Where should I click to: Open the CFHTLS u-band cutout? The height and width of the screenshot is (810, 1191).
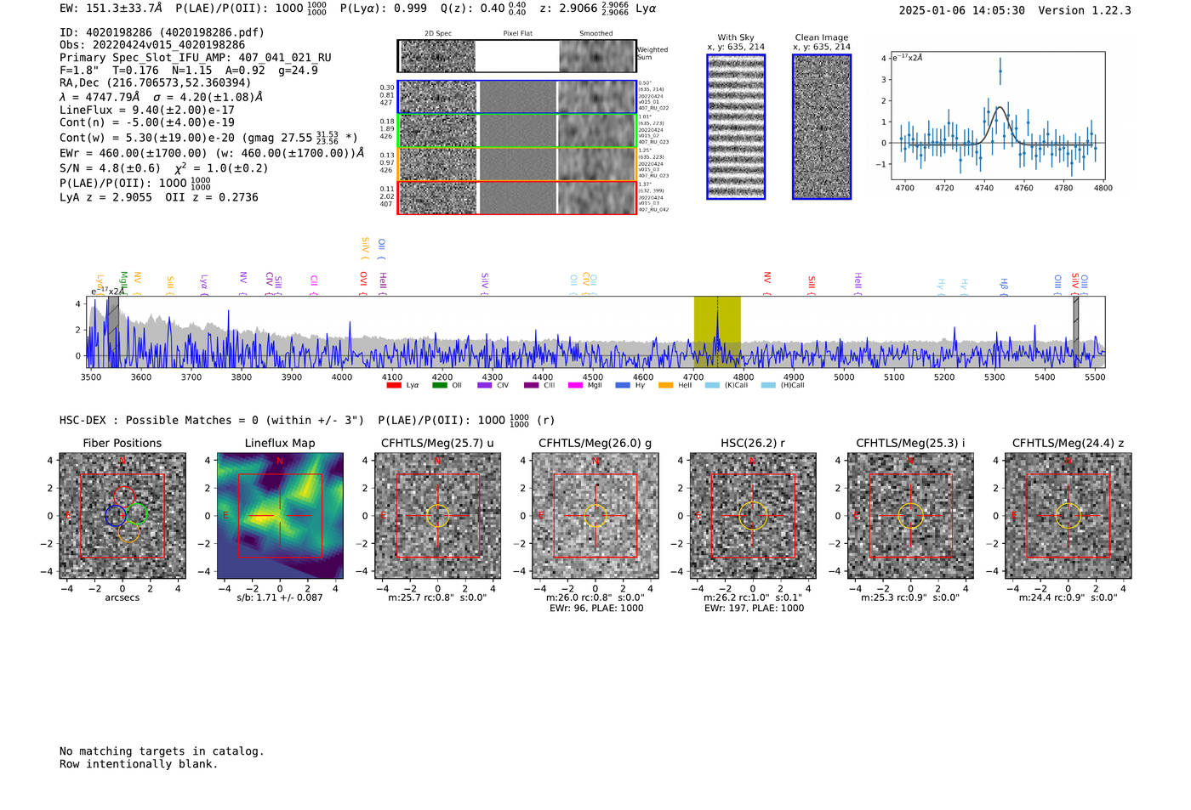pyautogui.click(x=437, y=516)
